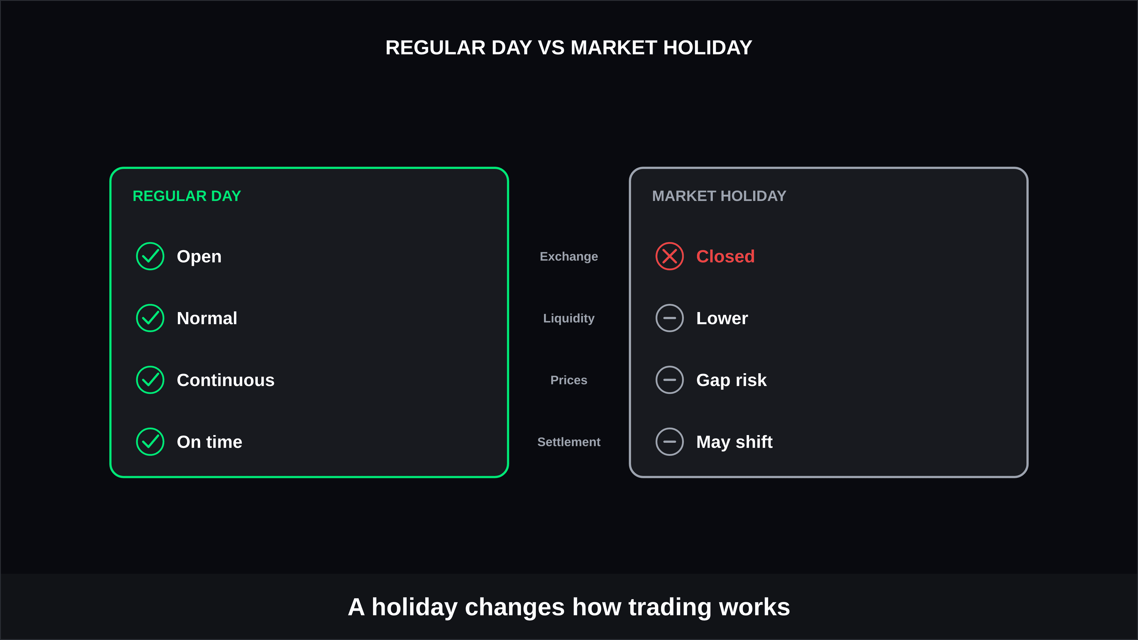
Task: Click the red X icon beside Closed
Action: [670, 256]
